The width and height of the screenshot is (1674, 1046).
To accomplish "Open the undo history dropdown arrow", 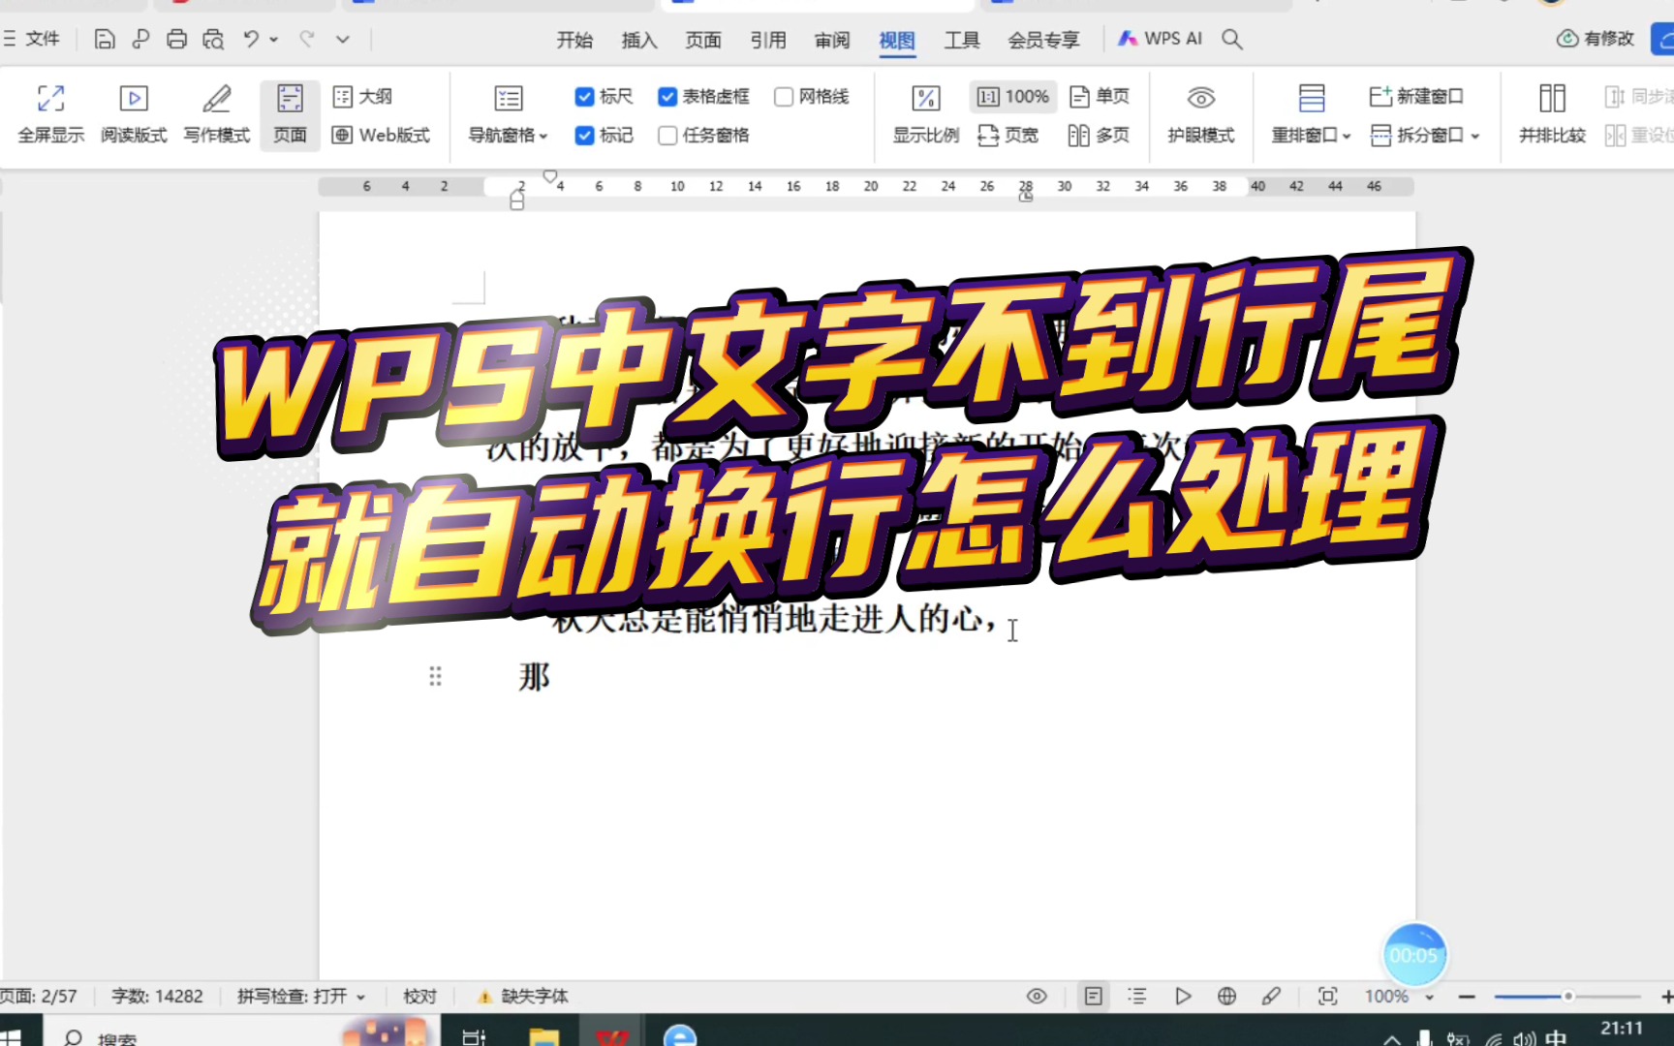I will pyautogui.click(x=274, y=40).
